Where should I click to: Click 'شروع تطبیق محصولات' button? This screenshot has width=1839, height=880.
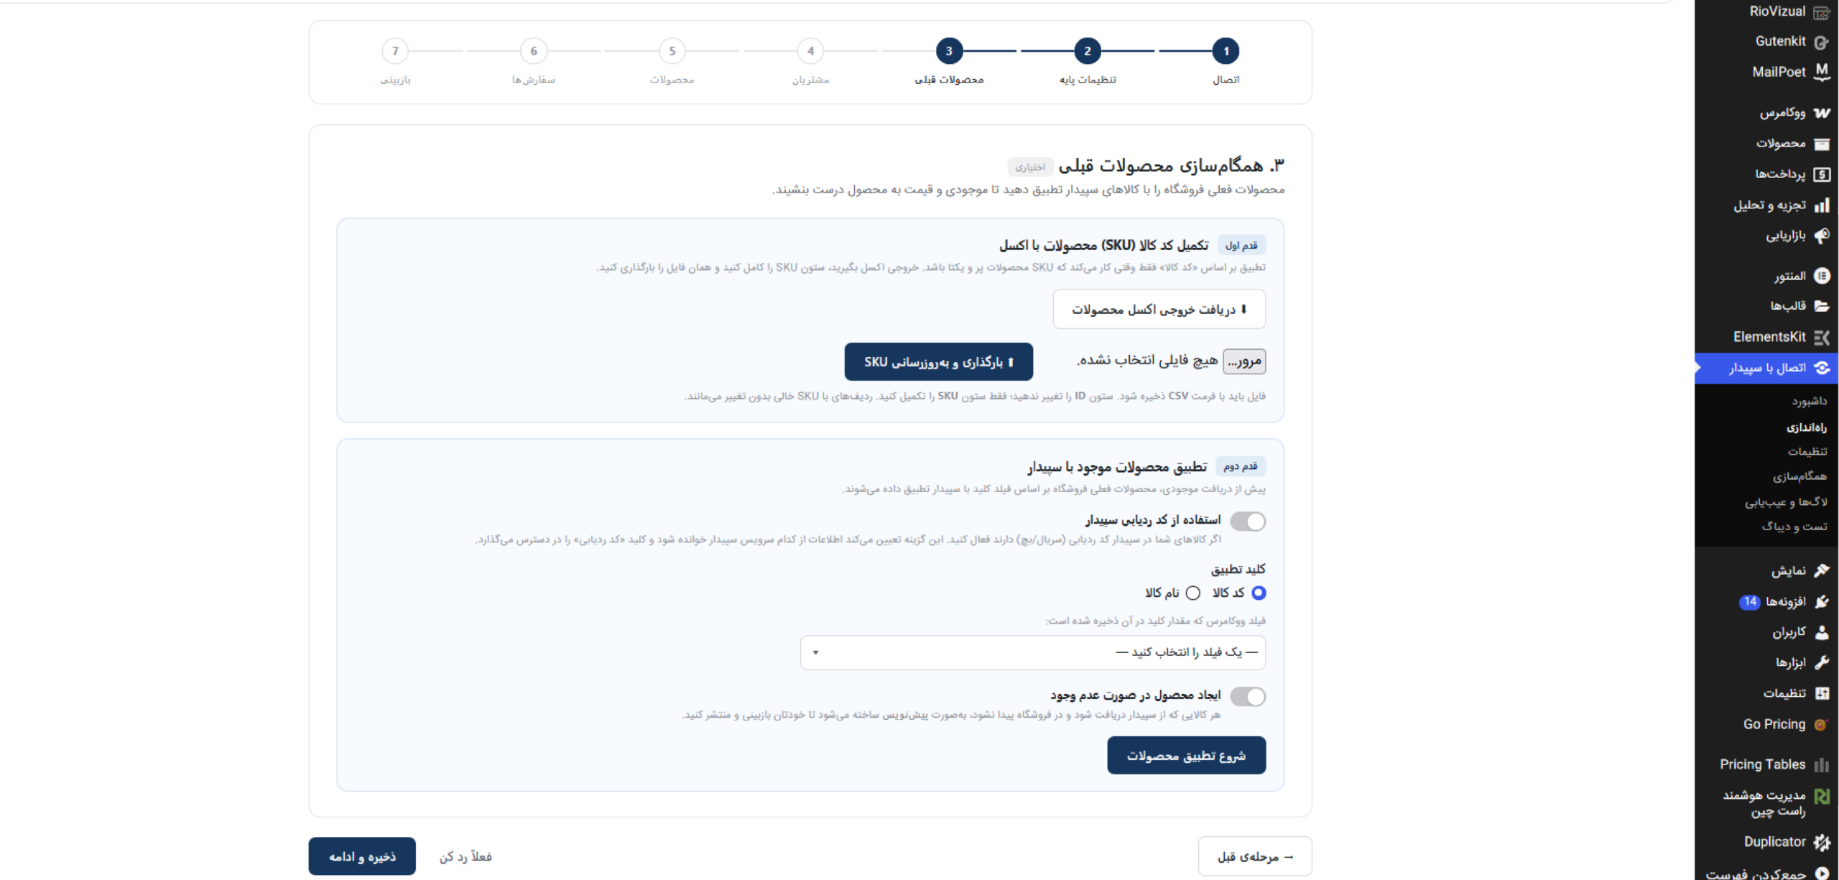[x=1186, y=756]
